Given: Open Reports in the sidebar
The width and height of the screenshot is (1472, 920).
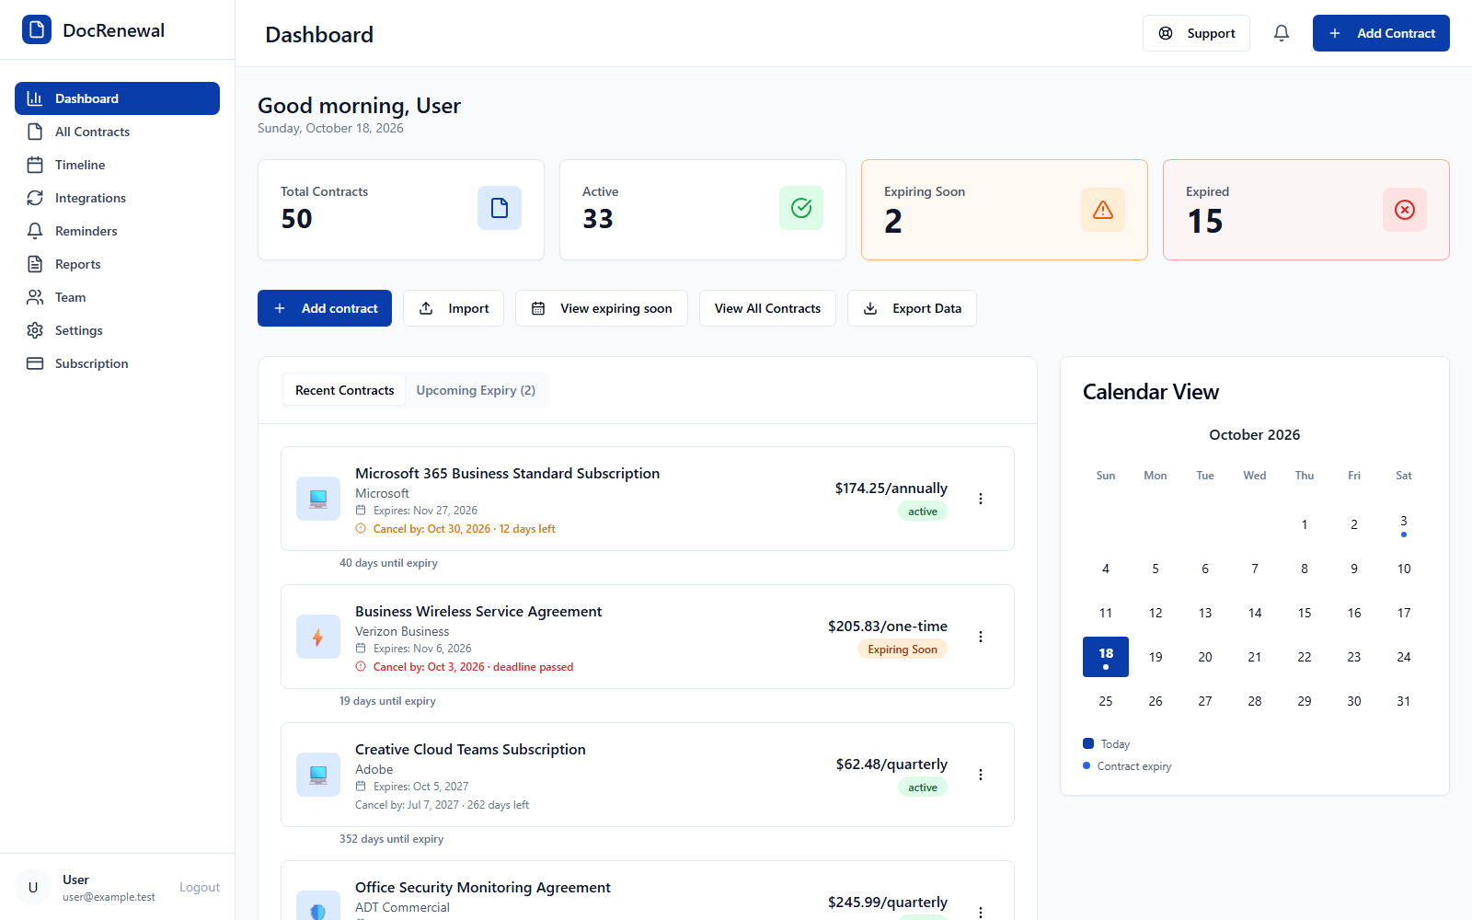Looking at the screenshot, I should [x=117, y=264].
